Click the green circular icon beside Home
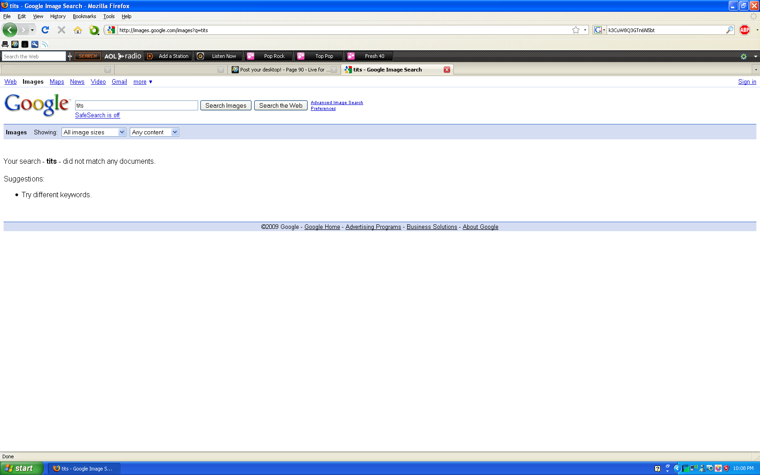This screenshot has height=475, width=760. coord(94,30)
